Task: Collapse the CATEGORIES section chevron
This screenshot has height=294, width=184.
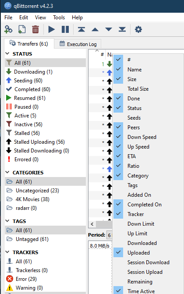Action: (x=7, y=172)
